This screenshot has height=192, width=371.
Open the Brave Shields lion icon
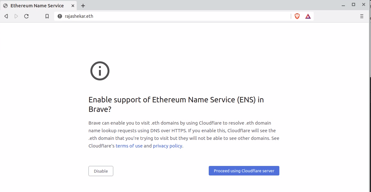297,16
